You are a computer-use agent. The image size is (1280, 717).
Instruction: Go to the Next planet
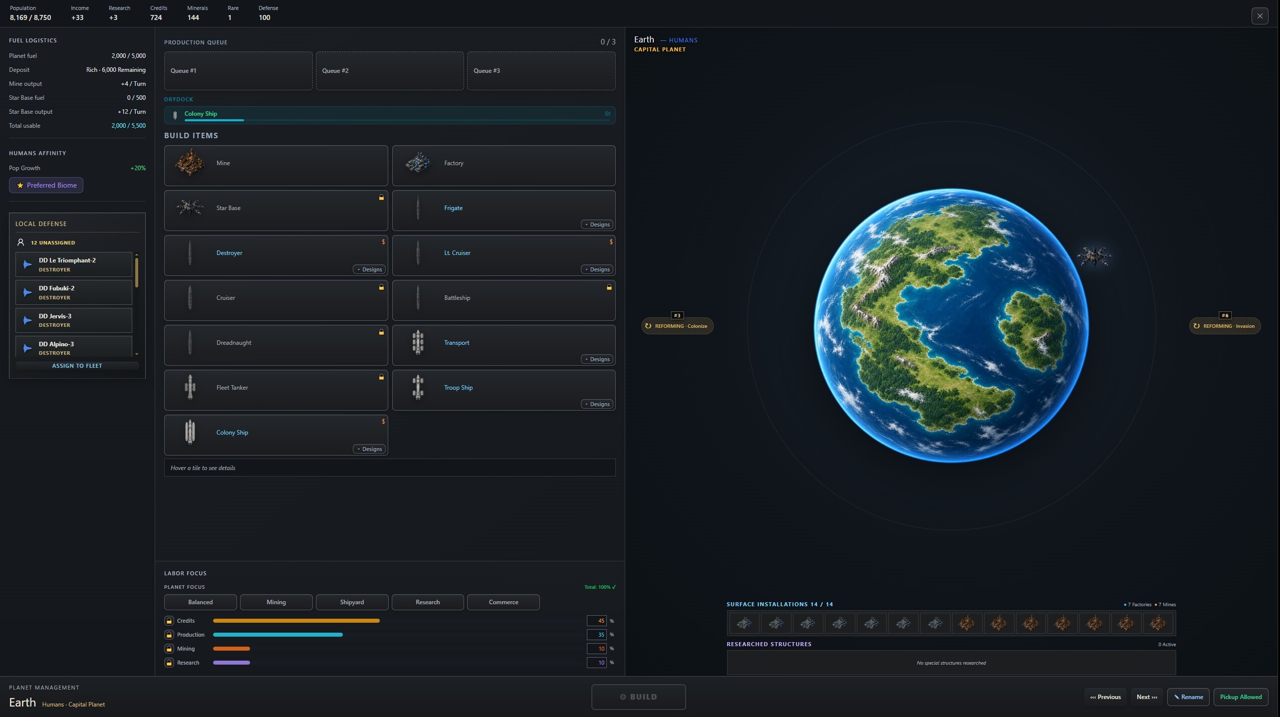tap(1147, 697)
